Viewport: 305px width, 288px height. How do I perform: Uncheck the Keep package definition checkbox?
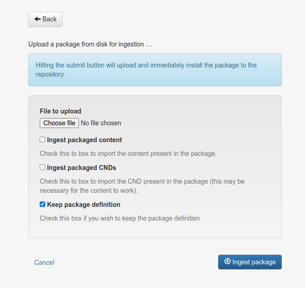point(42,204)
